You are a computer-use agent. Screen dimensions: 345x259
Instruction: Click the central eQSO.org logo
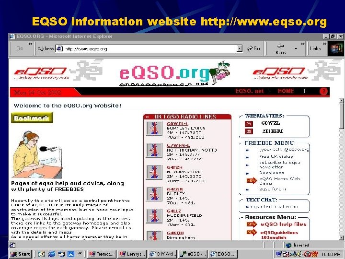click(175, 73)
